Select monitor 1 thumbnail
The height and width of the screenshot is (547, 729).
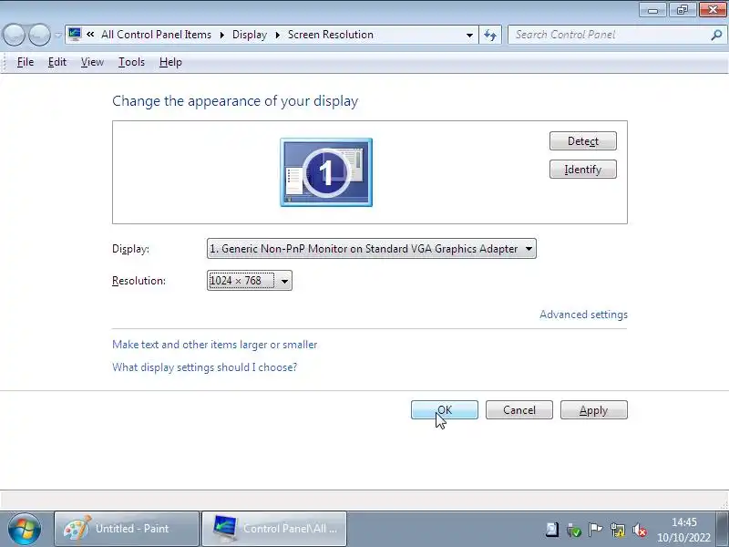[x=326, y=172]
